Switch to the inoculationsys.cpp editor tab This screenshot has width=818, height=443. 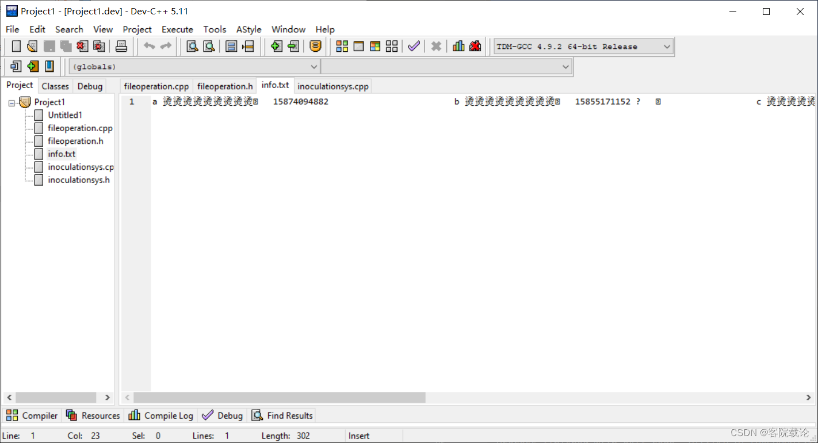pos(333,86)
